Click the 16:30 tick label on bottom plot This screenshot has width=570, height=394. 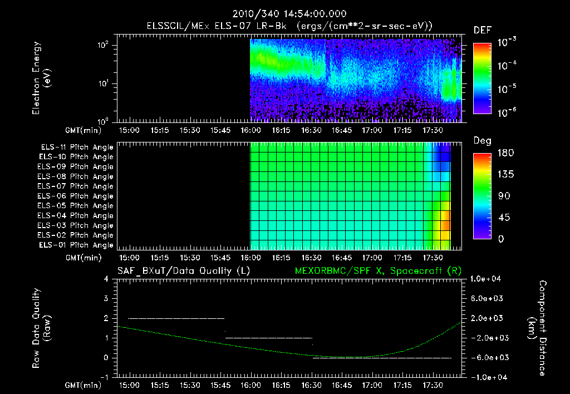pyautogui.click(x=312, y=385)
